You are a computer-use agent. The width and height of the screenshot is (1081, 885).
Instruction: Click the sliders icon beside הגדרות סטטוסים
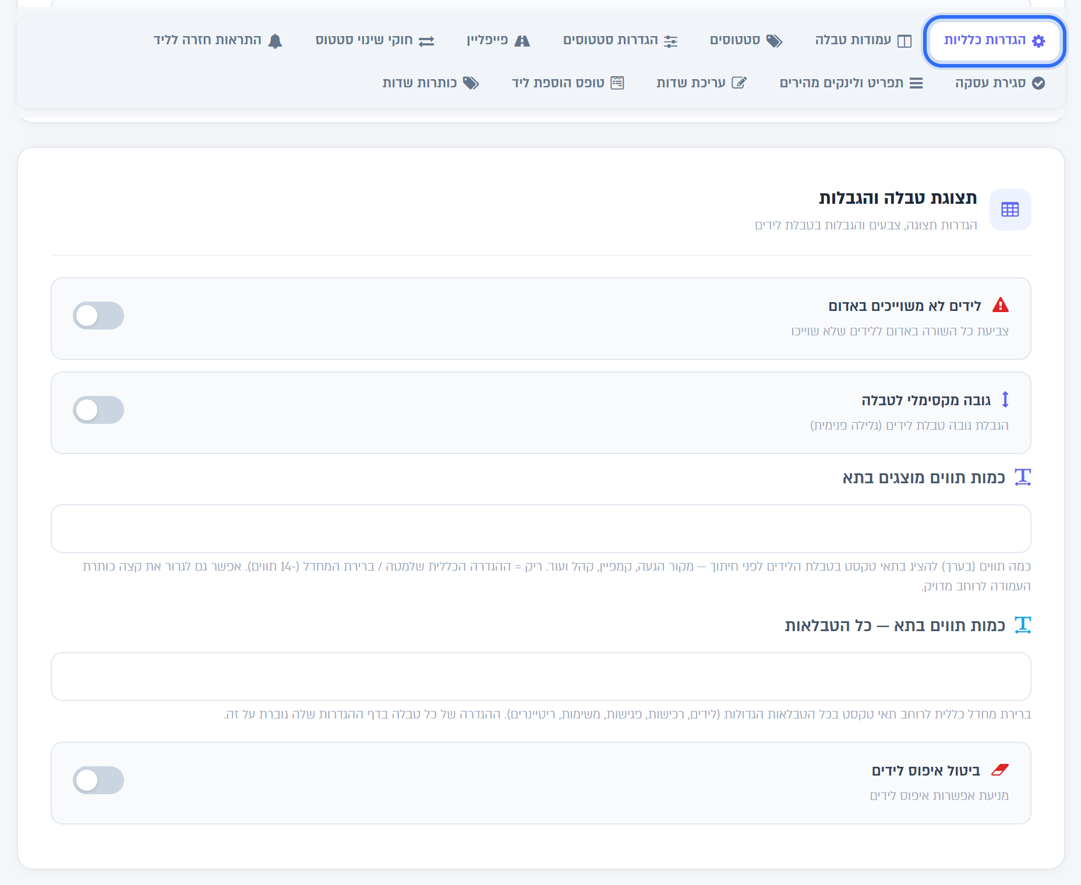(x=671, y=41)
